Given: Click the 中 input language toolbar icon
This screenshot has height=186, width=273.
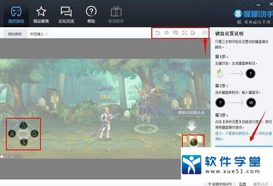Looking at the screenshot, I should [167, 33].
